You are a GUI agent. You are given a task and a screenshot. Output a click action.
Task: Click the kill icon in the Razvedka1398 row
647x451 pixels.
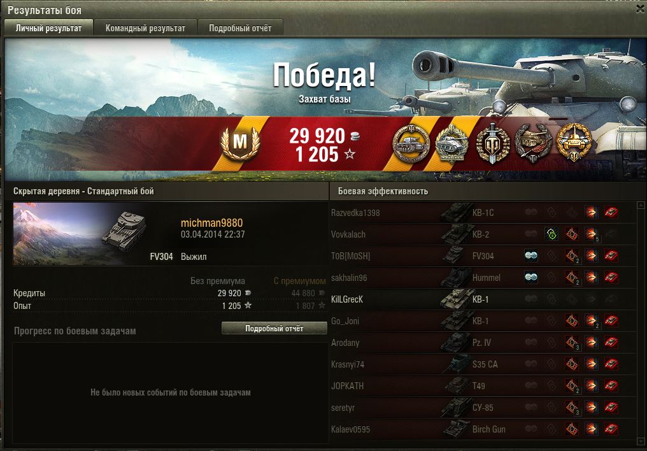point(611,213)
